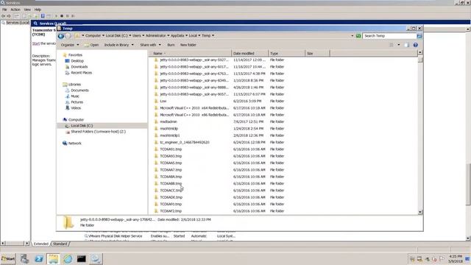The height and width of the screenshot is (265, 471).
Task: Open the Help menu in Services
Action: (38, 10)
